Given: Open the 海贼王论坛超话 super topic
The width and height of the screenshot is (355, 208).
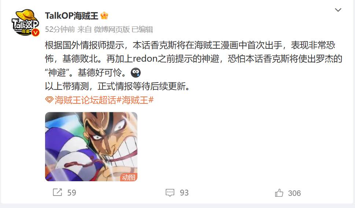Looking at the screenshot, I should (85, 100).
